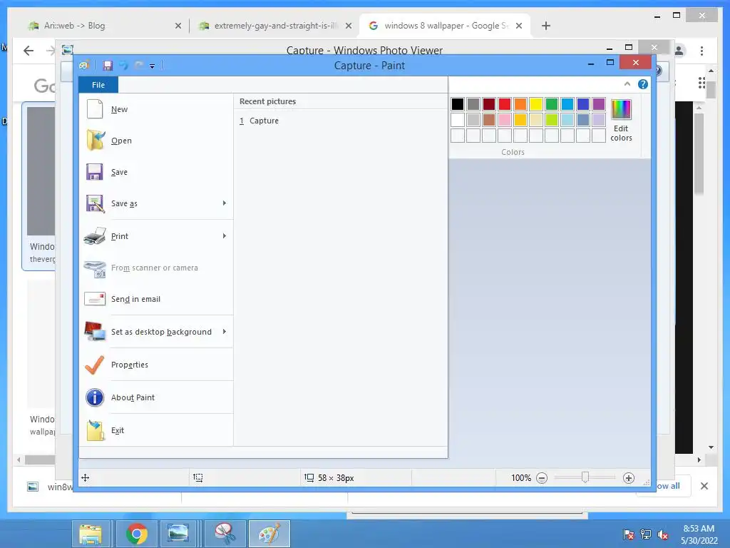Open the Edit colors dialog

[x=621, y=120]
